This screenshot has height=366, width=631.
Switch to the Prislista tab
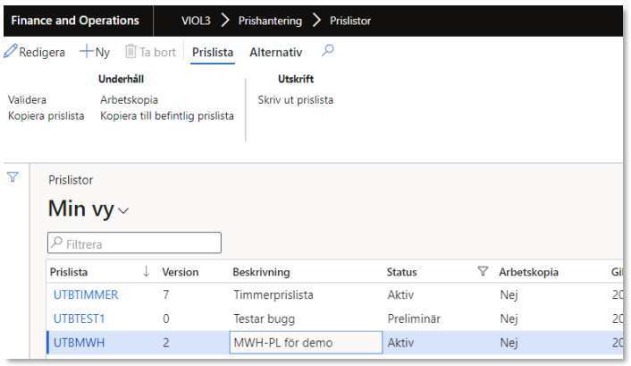(213, 52)
